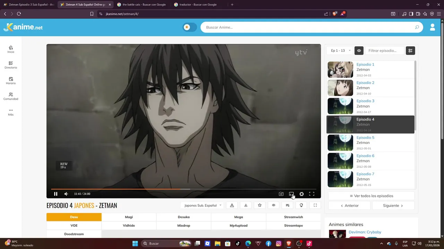Select the Magi server tab
Screen dimensions: 444x249
pyautogui.click(x=129, y=217)
